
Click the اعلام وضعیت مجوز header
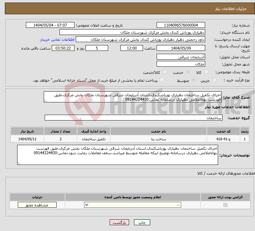click(x=133, y=197)
